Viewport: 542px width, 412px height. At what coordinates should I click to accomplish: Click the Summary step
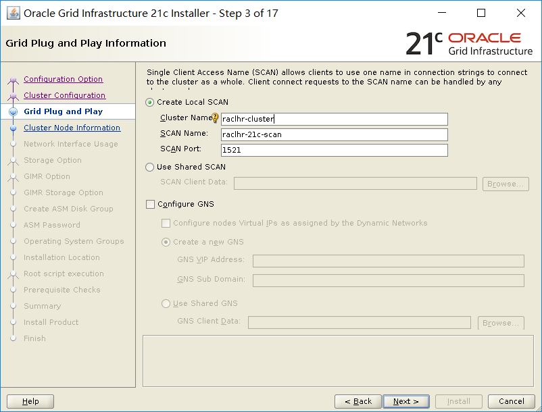[43, 307]
